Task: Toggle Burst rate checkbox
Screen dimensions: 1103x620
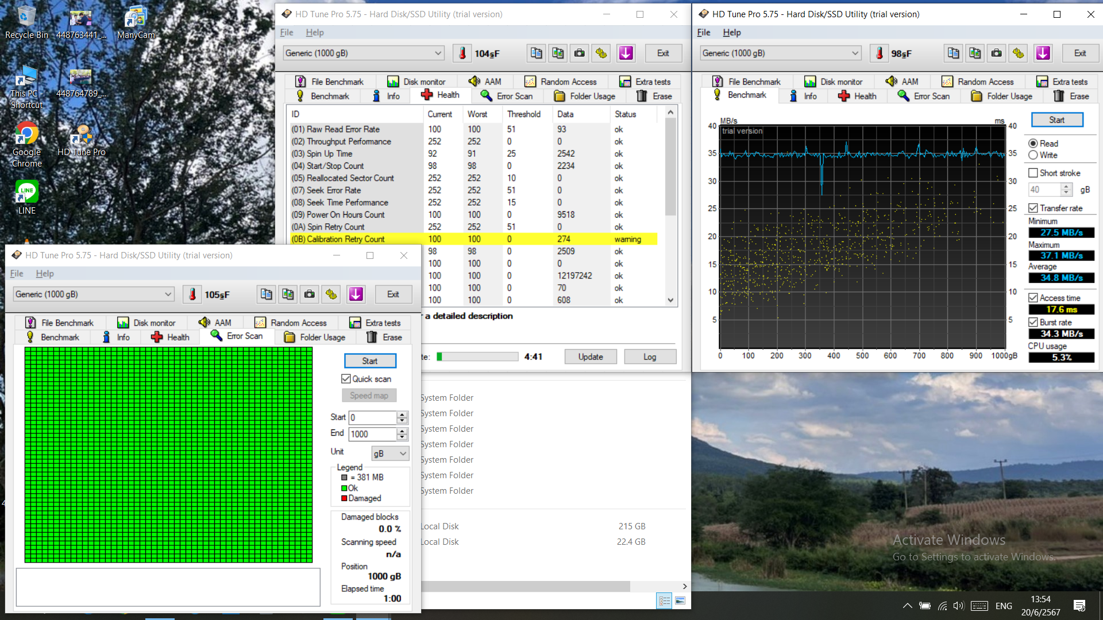Action: pyautogui.click(x=1033, y=322)
